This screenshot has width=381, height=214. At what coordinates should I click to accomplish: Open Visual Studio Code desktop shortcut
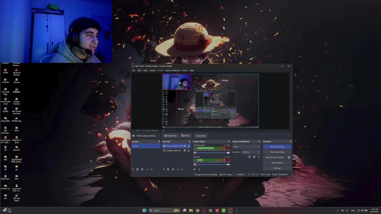tap(5, 101)
